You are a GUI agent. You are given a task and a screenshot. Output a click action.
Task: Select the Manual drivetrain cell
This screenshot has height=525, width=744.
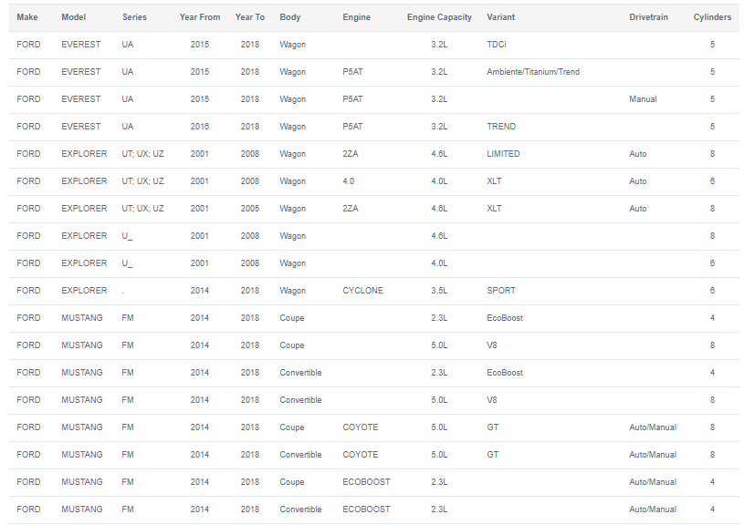click(643, 99)
